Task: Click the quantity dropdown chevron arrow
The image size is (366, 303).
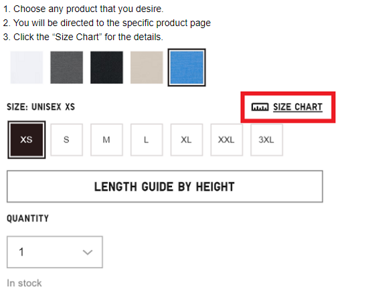Action: (88, 252)
